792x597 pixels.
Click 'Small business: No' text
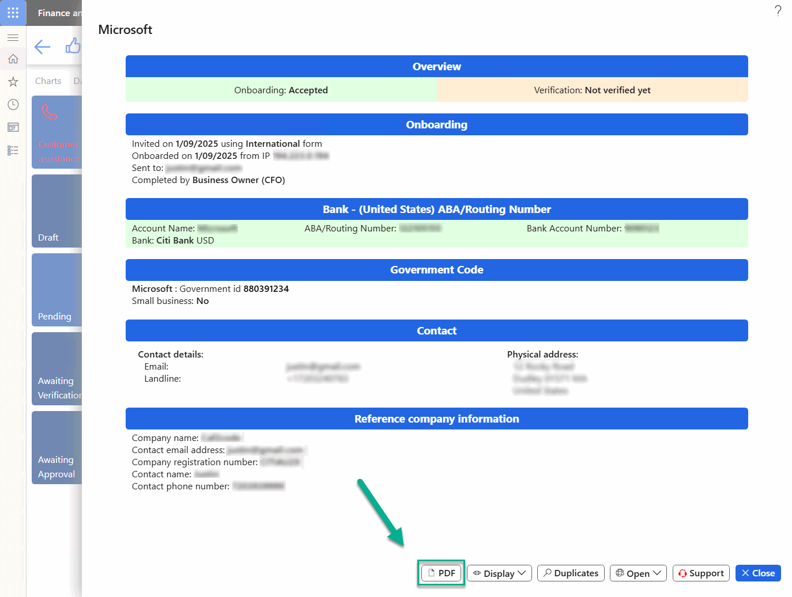point(171,301)
